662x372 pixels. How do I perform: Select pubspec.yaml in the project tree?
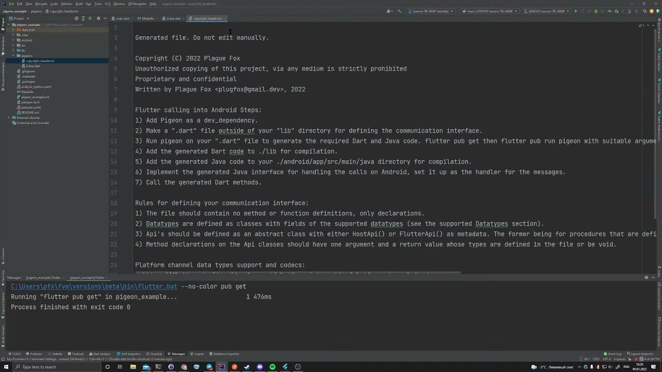[x=31, y=107]
